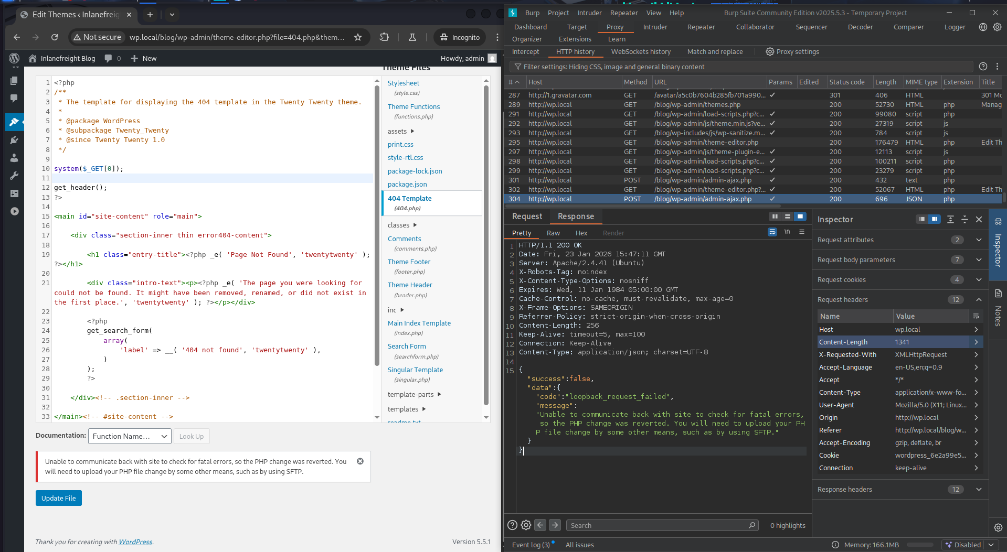The width and height of the screenshot is (1007, 552).
Task: Click the Users icon in the admin sidebar
Action: [x=14, y=158]
